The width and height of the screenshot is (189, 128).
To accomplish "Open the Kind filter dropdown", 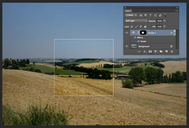I will (131, 15).
